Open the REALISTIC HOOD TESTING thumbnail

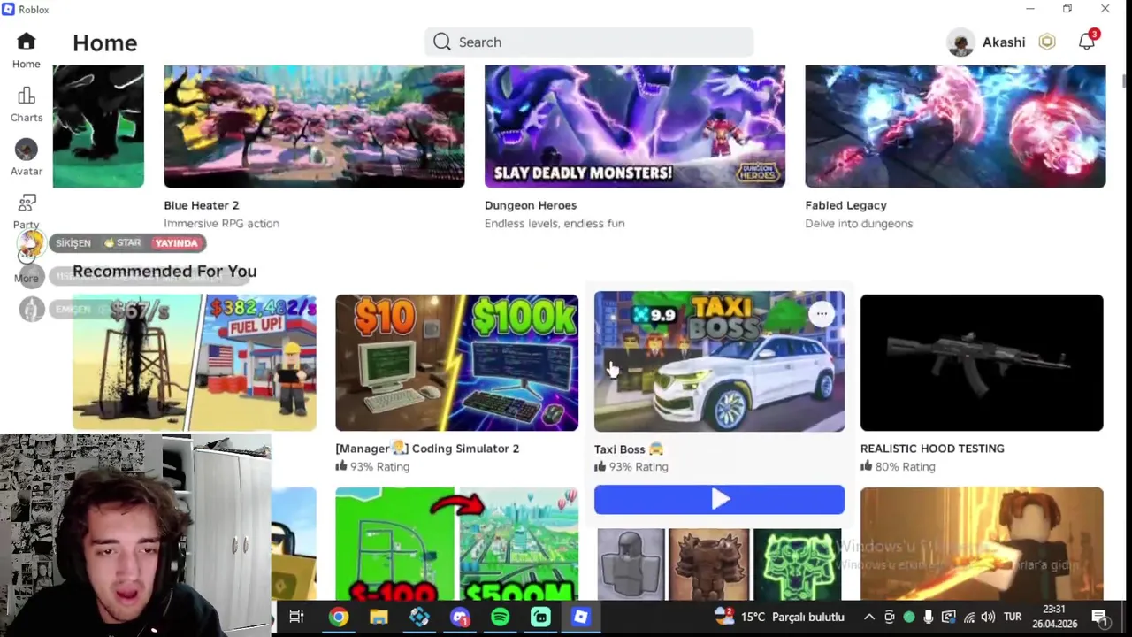tap(982, 363)
